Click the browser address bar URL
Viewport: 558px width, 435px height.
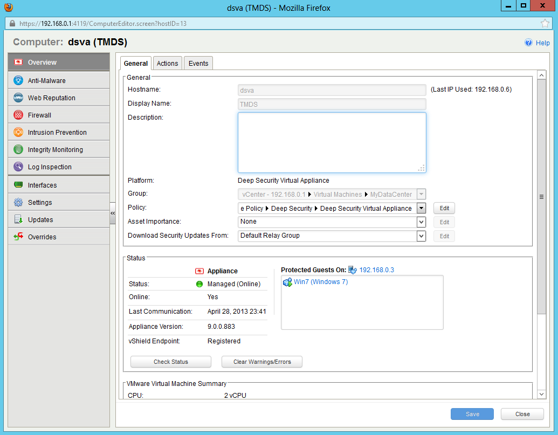[x=103, y=24]
